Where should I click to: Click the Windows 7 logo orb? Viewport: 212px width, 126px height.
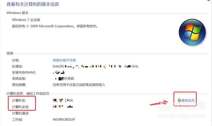(192, 32)
